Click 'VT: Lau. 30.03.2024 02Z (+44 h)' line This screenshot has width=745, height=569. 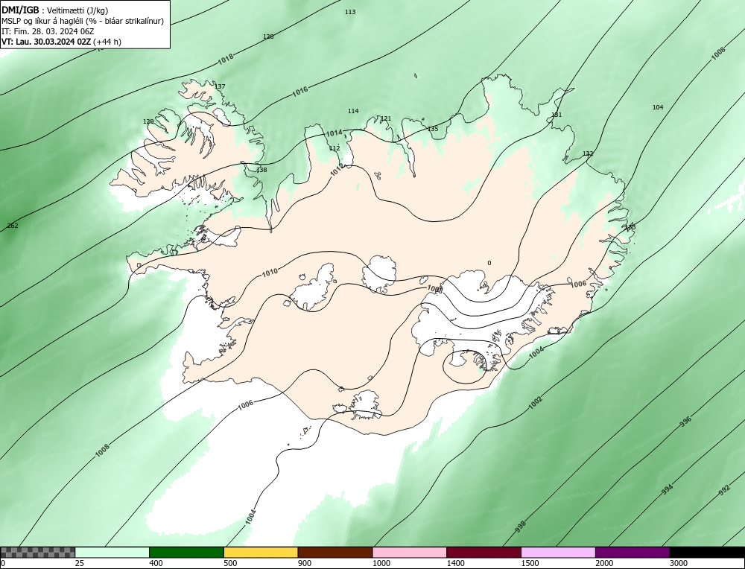[x=61, y=42]
